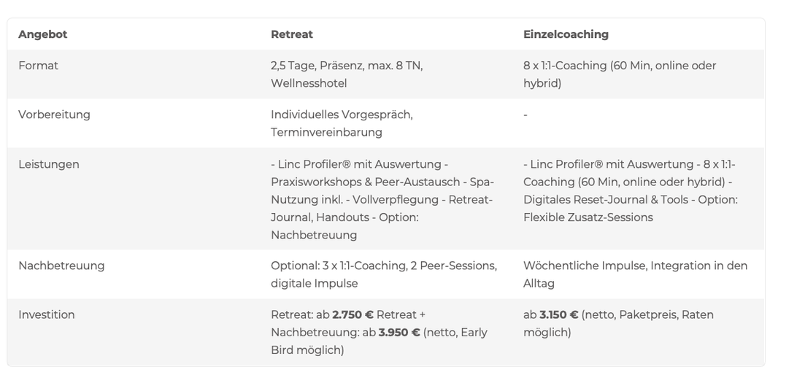The image size is (797, 375).
Task: Click the bold 3.150 € price
Action: click(558, 314)
